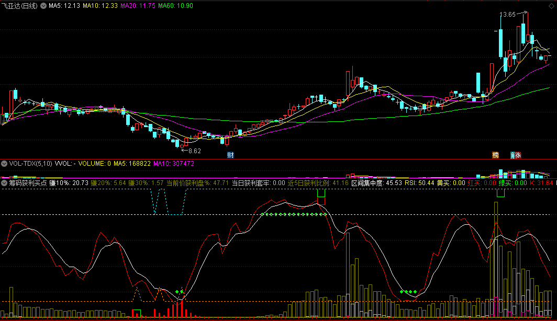
Task: Click the 8.62 low price label
Action: (195, 151)
